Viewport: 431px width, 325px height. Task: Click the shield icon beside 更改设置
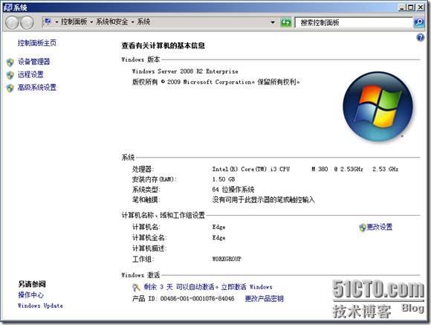point(363,228)
